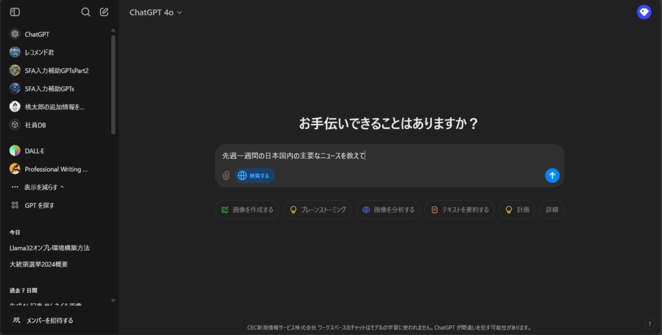Click the sidebar vertical scrollbar
662x335 pixels.
point(114,84)
